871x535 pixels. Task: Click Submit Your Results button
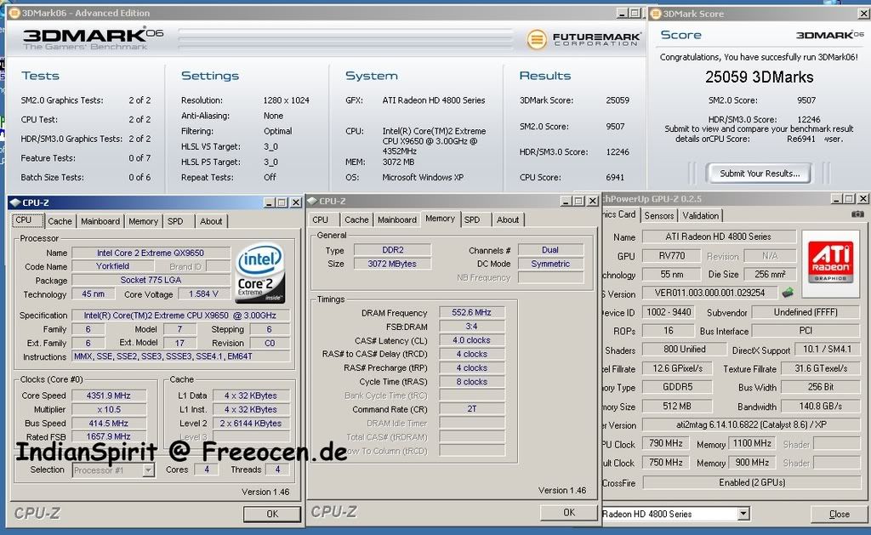pyautogui.click(x=760, y=174)
